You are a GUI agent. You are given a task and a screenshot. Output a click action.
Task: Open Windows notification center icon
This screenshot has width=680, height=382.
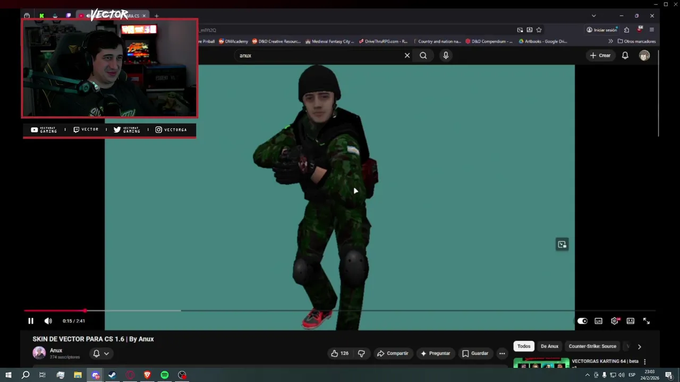click(669, 375)
